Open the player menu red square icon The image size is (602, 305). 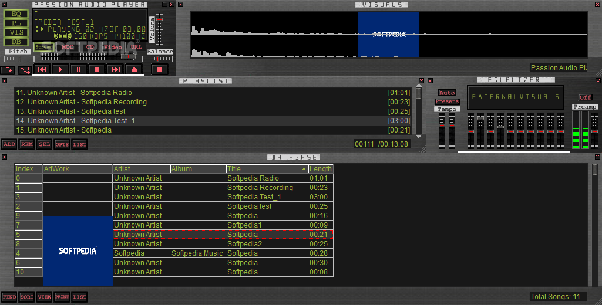(5, 5)
